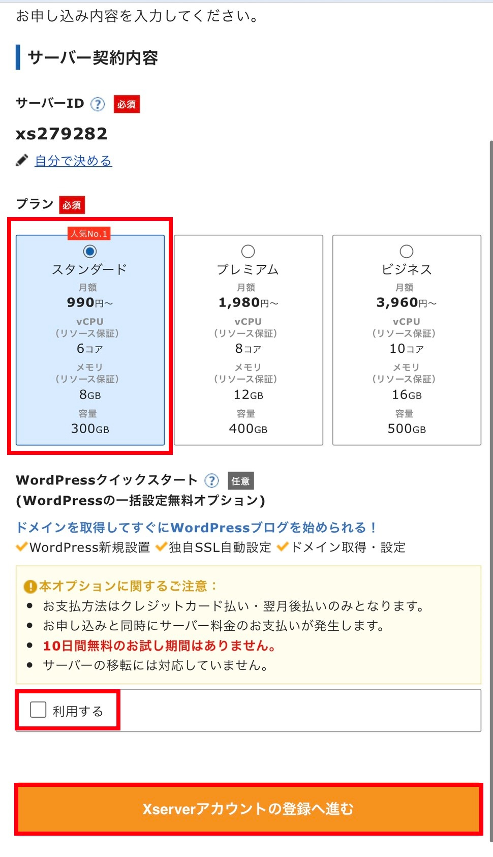Viewport: 493px width, 857px height.
Task: Click the 人気No.1 badge
Action: point(89,234)
